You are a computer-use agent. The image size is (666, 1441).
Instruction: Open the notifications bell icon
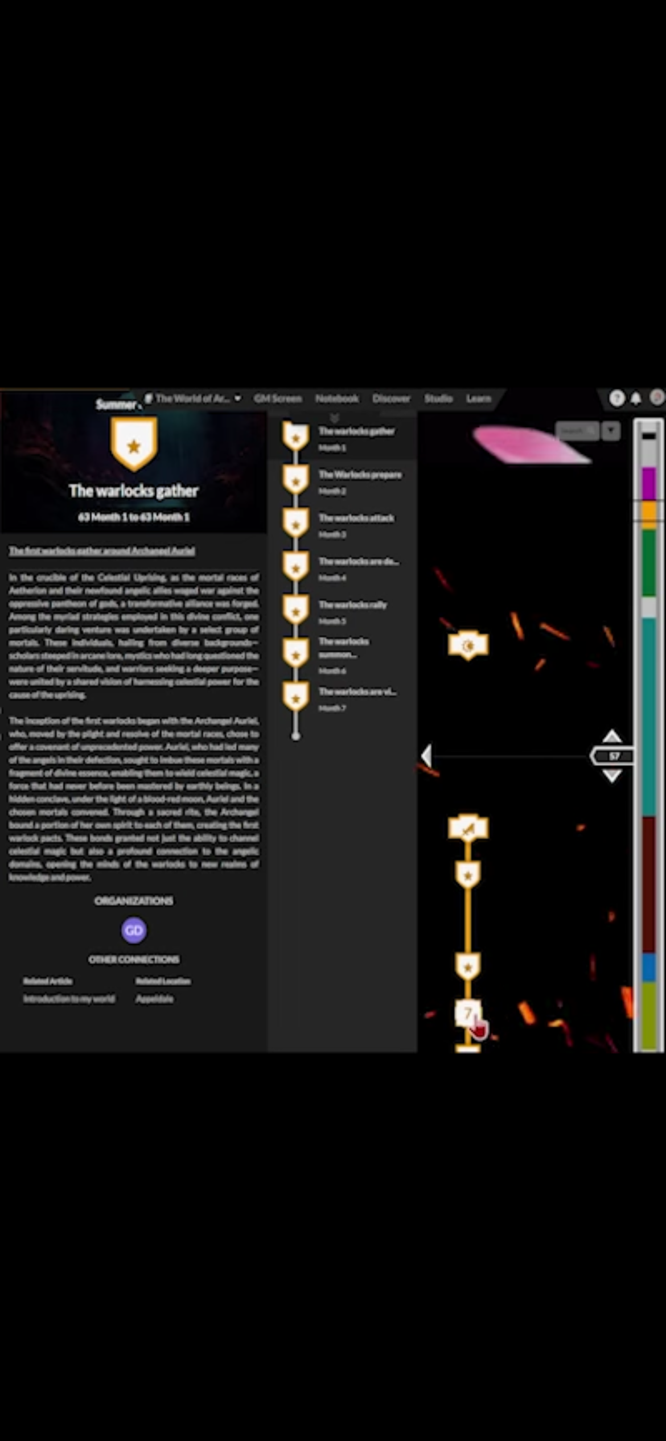click(x=636, y=398)
